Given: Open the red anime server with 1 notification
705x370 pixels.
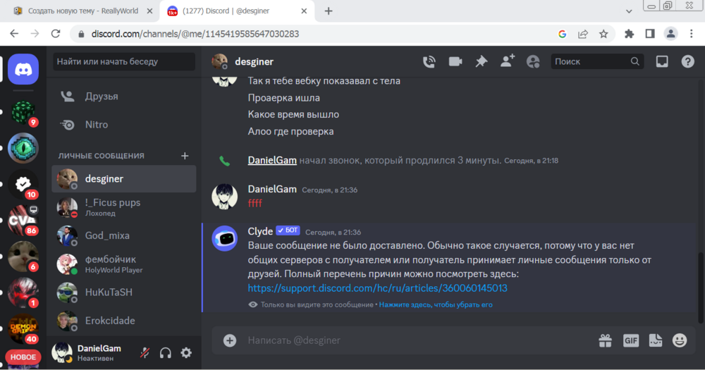Looking at the screenshot, I should [23, 292].
